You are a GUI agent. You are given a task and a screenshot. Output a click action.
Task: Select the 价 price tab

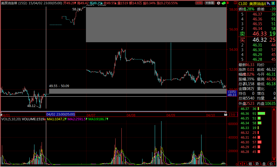(271, 164)
